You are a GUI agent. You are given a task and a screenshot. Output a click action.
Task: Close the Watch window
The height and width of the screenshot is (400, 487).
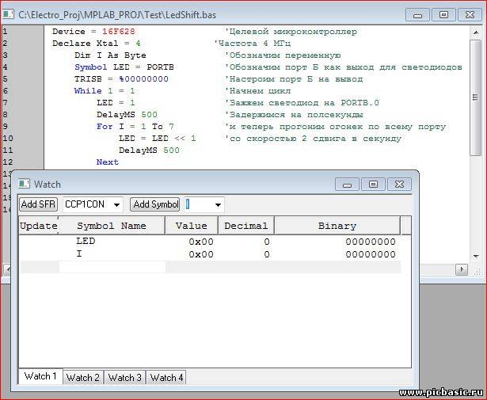pyautogui.click(x=399, y=185)
